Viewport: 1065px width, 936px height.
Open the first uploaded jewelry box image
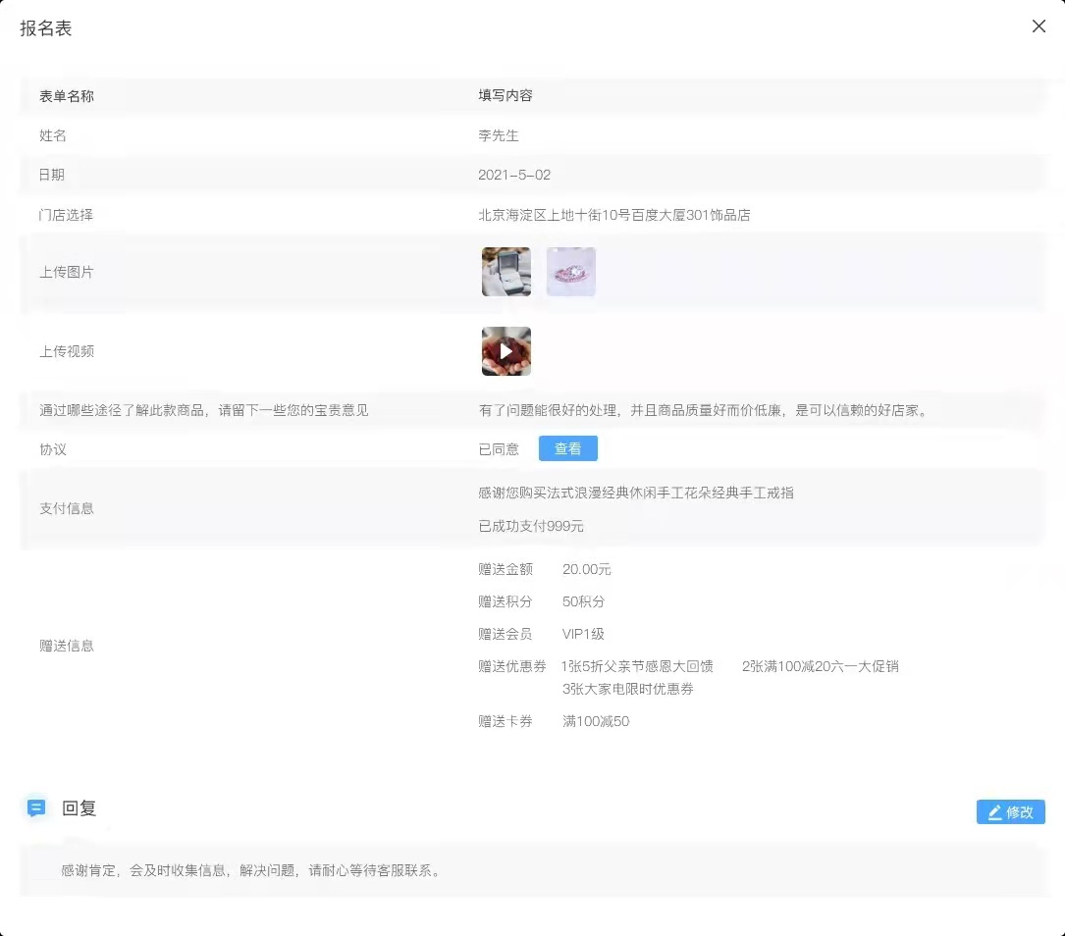point(505,271)
